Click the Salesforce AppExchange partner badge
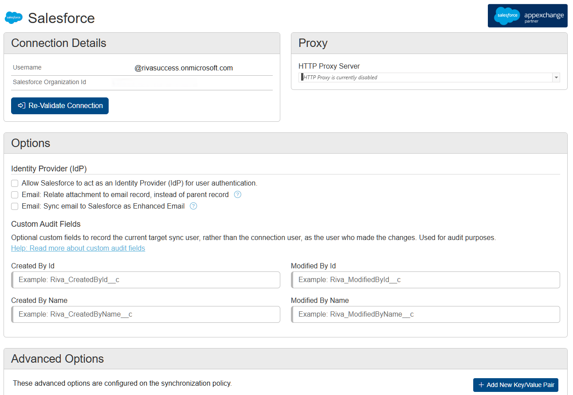 [527, 15]
